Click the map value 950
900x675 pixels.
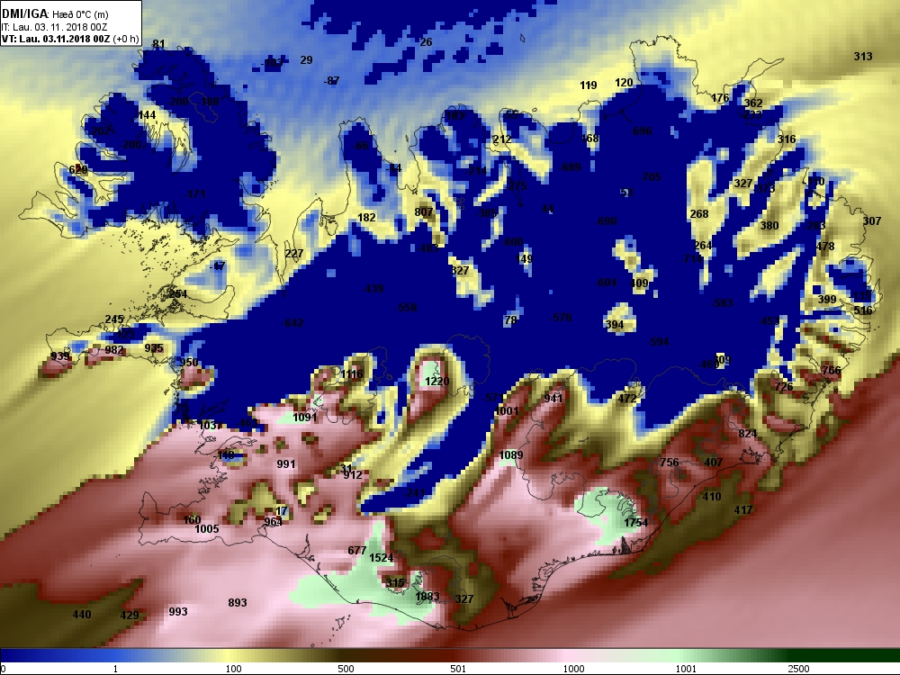click(x=189, y=362)
